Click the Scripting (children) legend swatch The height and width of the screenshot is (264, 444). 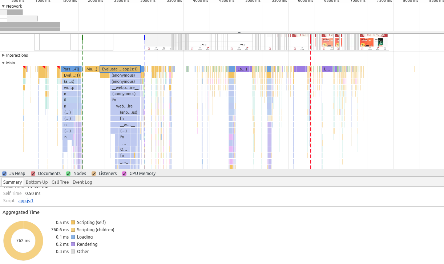(x=73, y=230)
